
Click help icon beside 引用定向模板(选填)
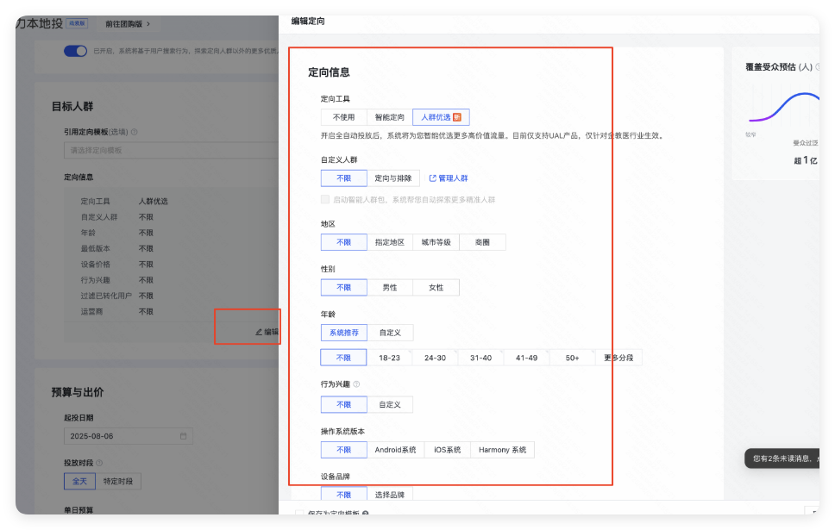[x=135, y=132]
